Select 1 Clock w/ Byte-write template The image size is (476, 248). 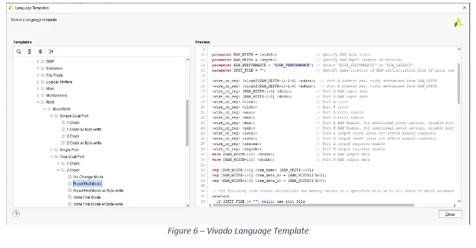click(84, 129)
